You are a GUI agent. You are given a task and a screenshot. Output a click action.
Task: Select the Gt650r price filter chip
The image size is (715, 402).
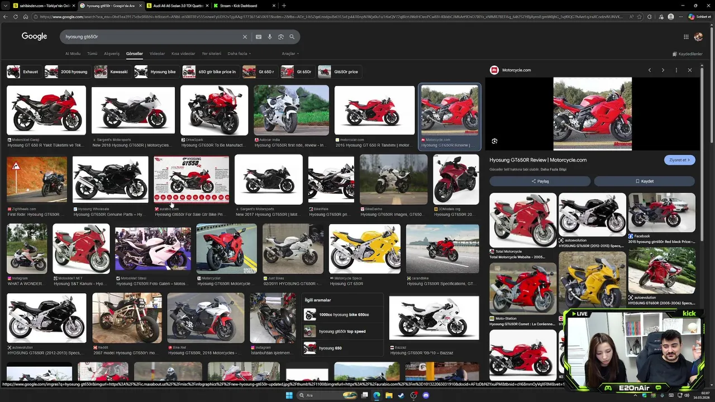tap(340, 71)
